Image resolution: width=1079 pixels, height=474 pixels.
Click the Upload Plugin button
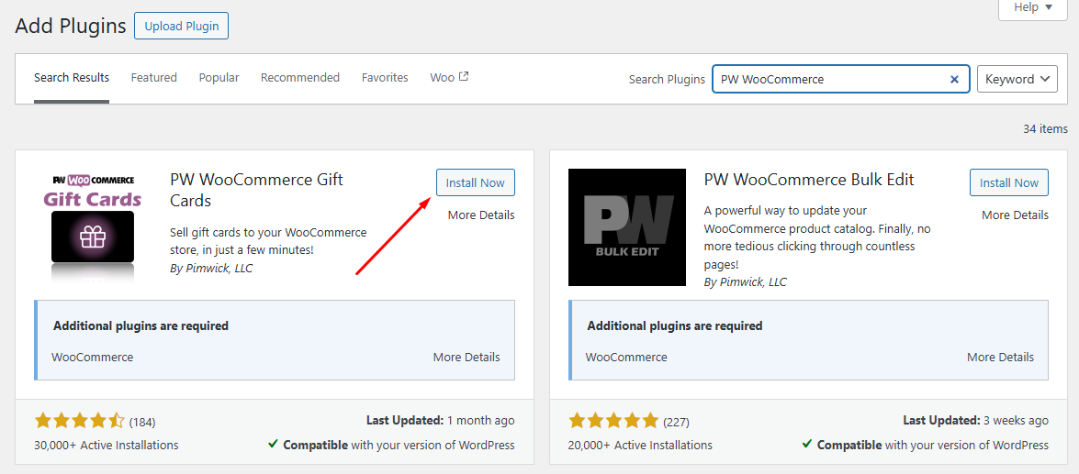click(182, 26)
